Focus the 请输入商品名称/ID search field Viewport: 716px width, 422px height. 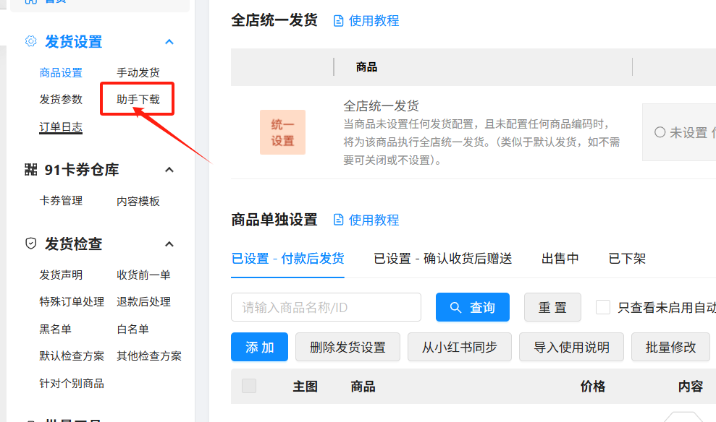[x=326, y=307]
